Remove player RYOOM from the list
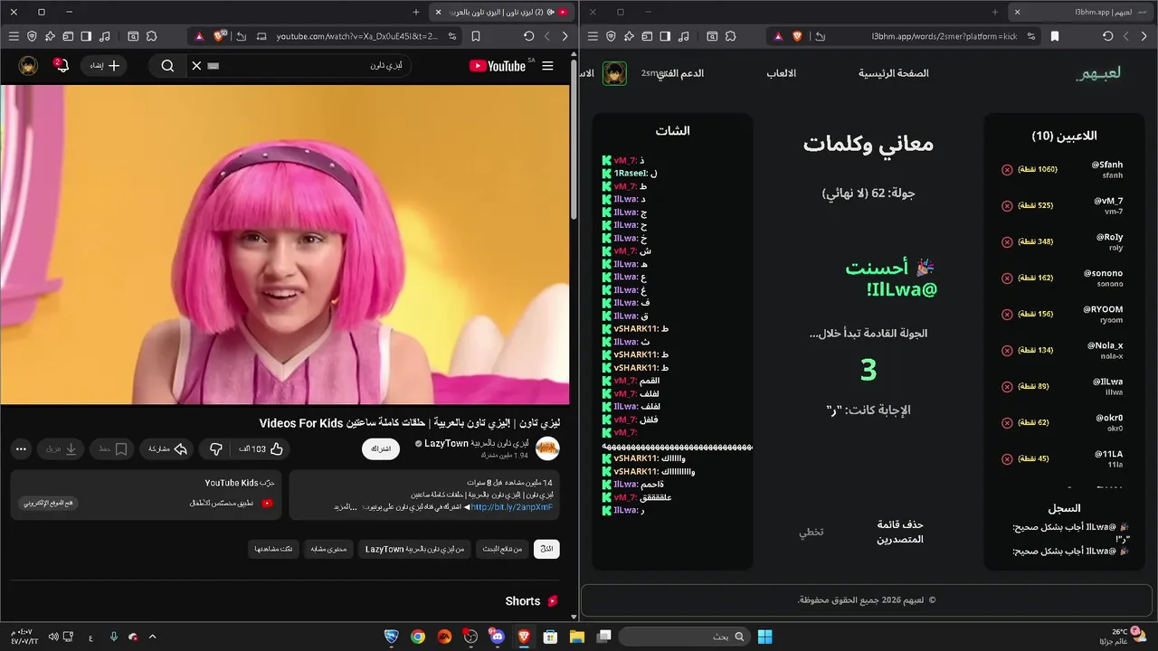The height and width of the screenshot is (651, 1158). [x=1007, y=315]
